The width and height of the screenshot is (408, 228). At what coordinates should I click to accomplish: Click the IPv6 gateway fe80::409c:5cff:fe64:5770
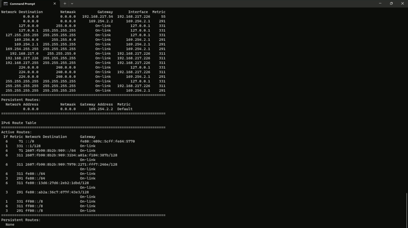click(107, 142)
